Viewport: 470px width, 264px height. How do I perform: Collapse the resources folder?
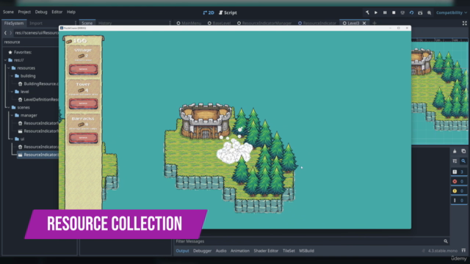click(9, 68)
